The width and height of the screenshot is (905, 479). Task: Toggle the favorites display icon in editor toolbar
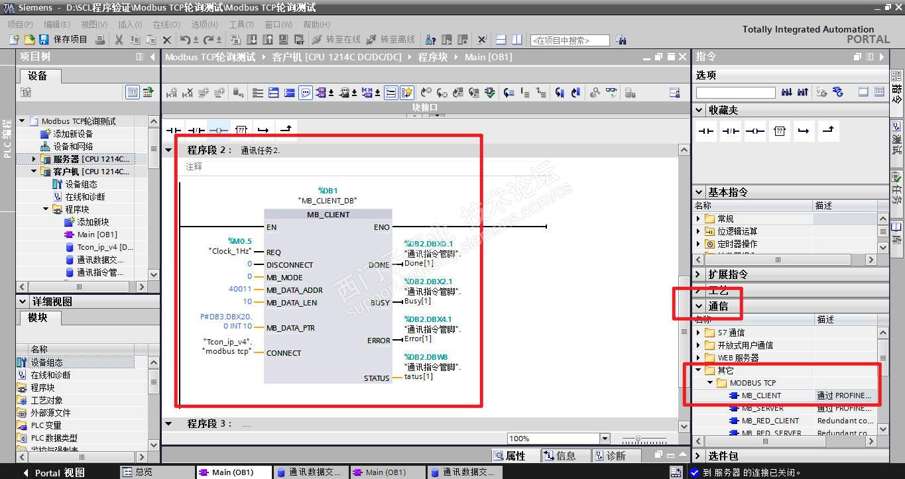click(x=406, y=93)
